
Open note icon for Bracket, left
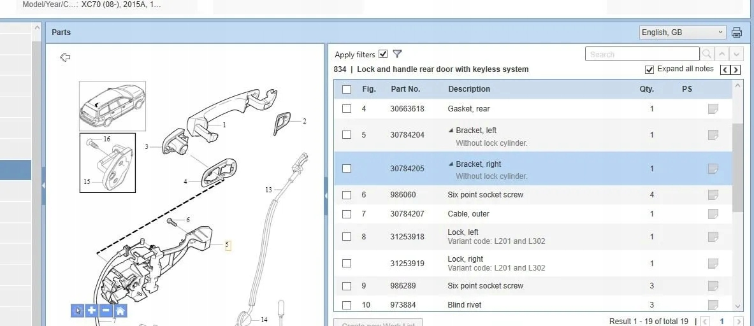pyautogui.click(x=713, y=135)
